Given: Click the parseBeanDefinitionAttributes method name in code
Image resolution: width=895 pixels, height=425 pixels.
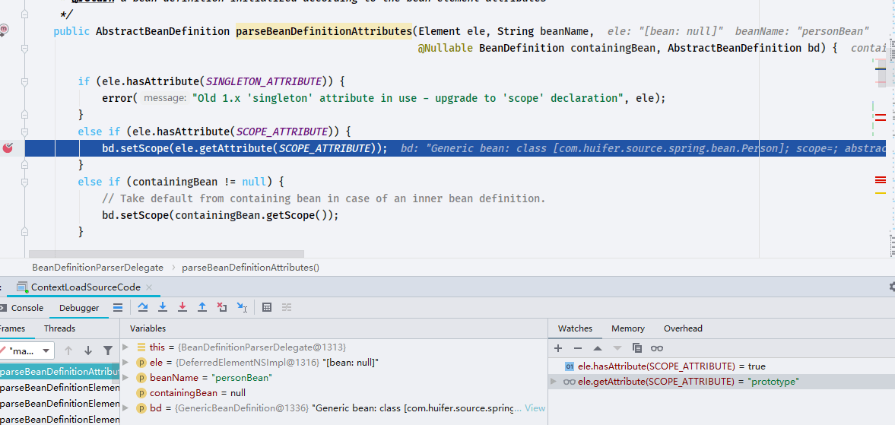Looking at the screenshot, I should (x=324, y=31).
